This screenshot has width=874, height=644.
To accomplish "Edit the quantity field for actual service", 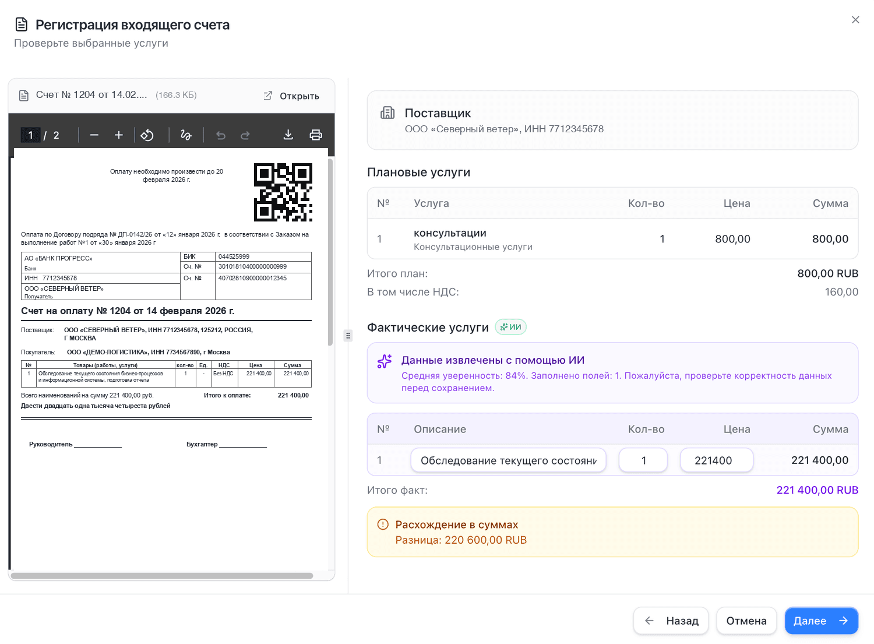I will coord(643,460).
